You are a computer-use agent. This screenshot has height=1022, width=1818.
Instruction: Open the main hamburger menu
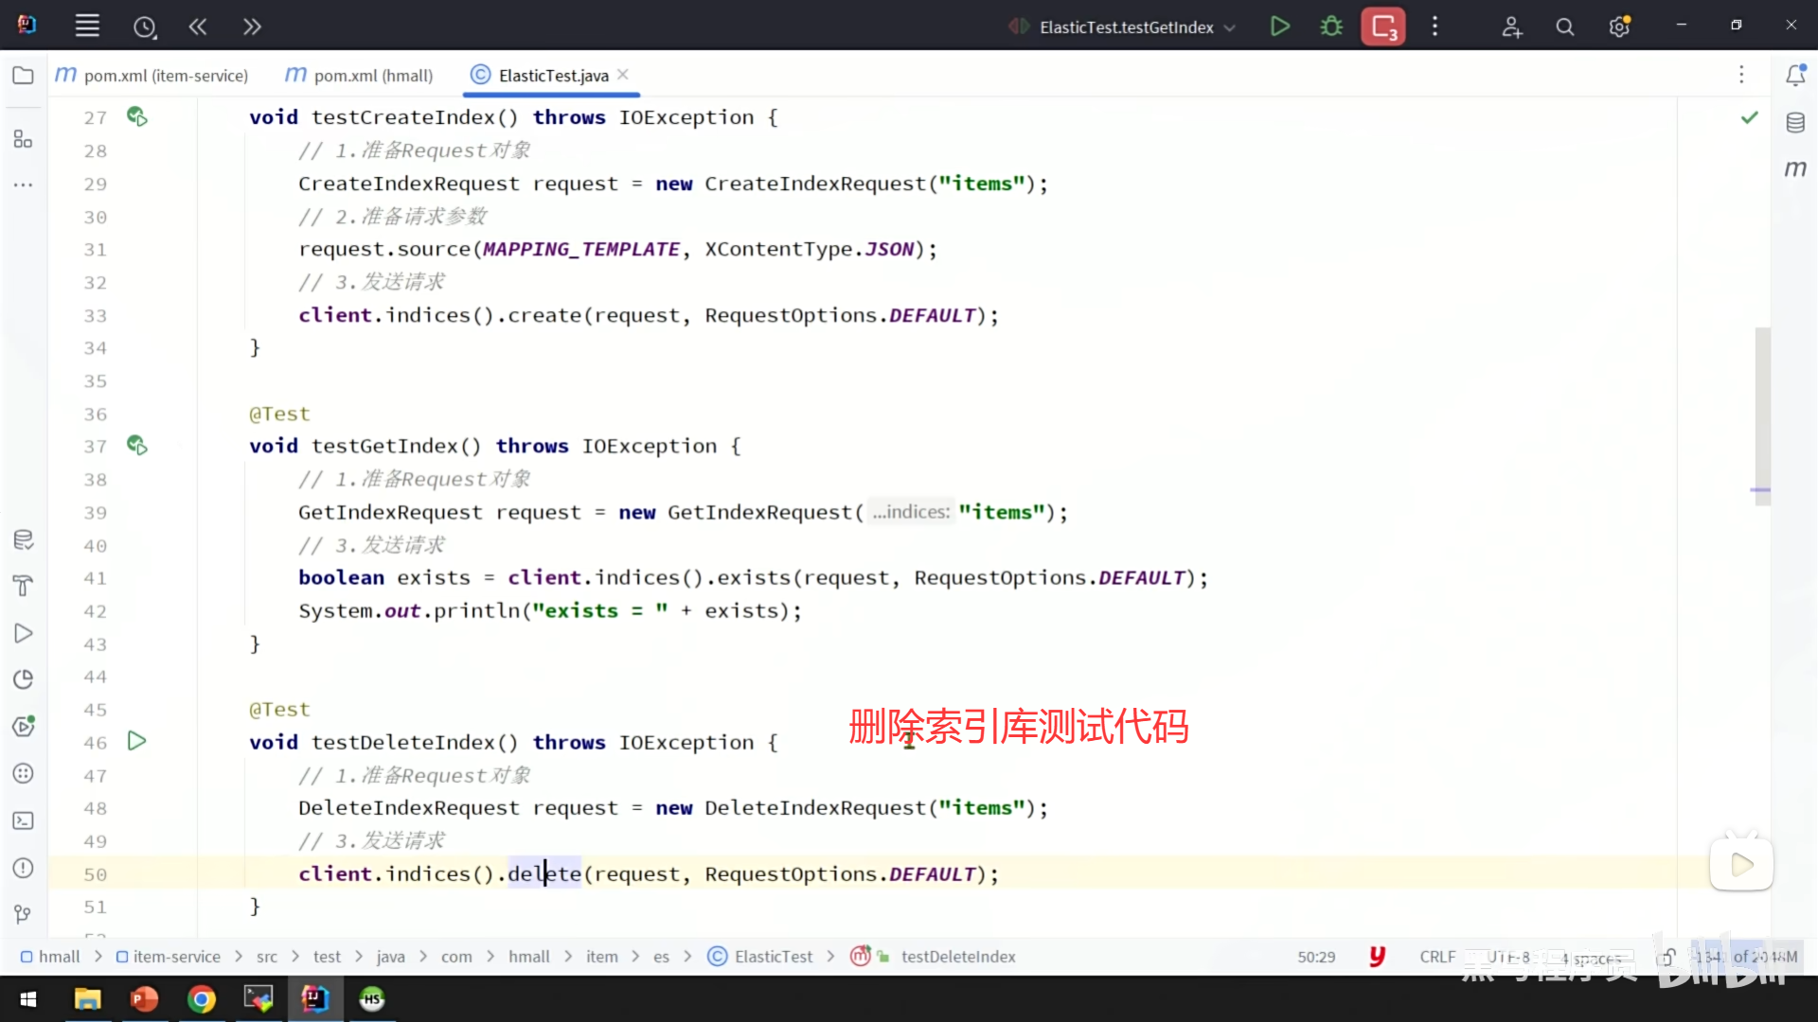[x=87, y=26]
